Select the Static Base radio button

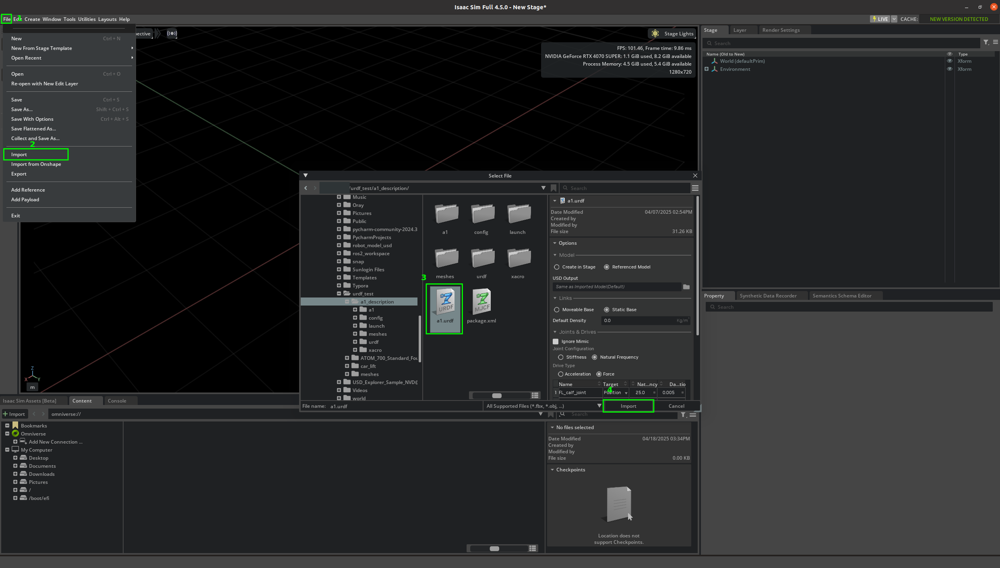(607, 310)
